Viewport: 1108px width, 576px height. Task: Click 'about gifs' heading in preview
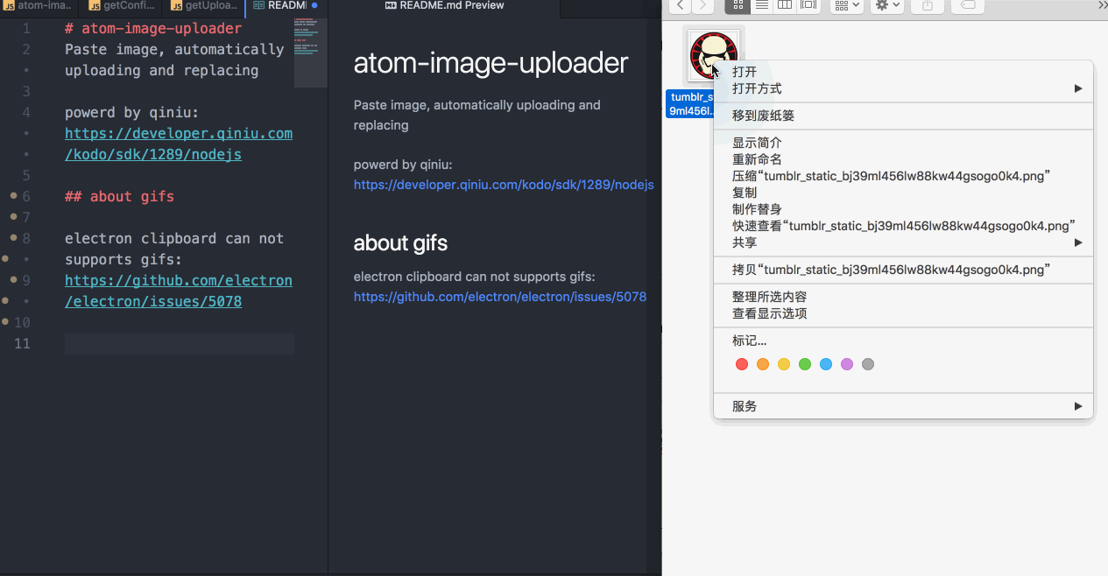click(x=400, y=243)
